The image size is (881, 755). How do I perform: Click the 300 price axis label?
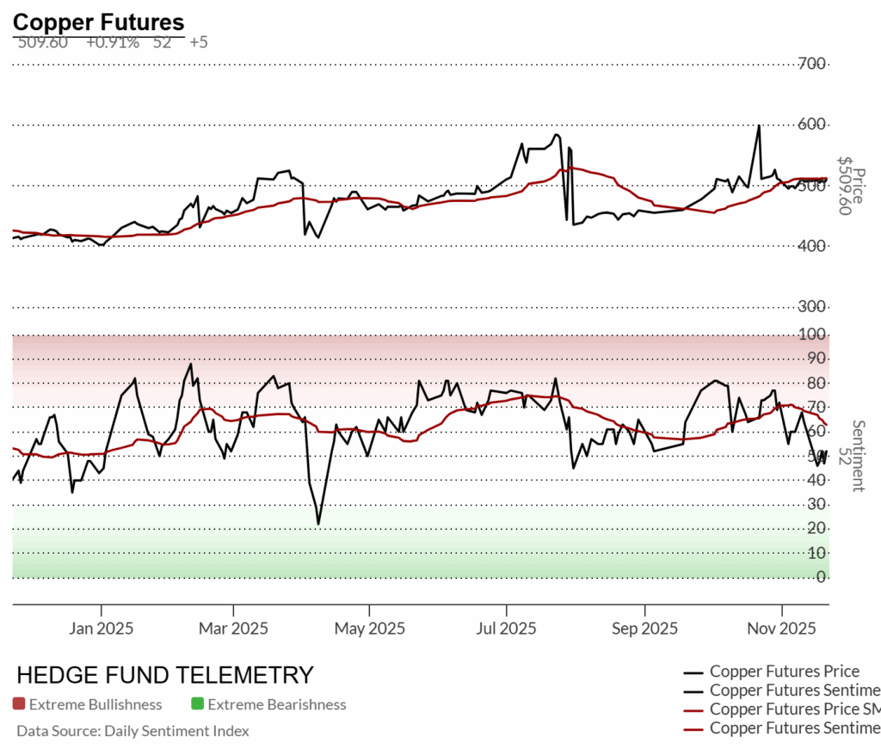812,307
